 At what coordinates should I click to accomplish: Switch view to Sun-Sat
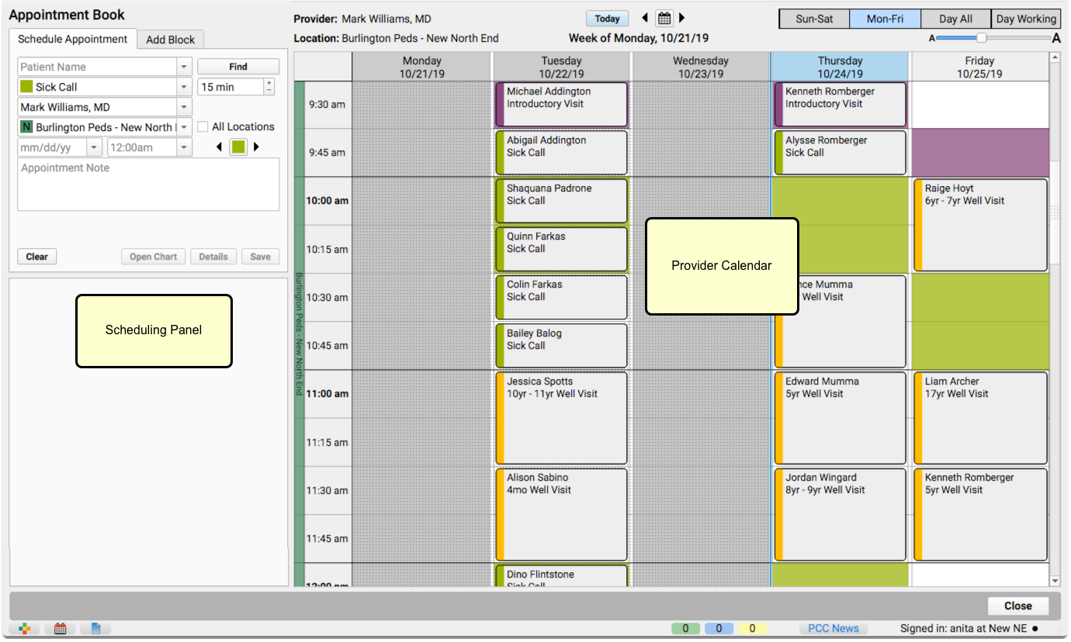pyautogui.click(x=814, y=19)
